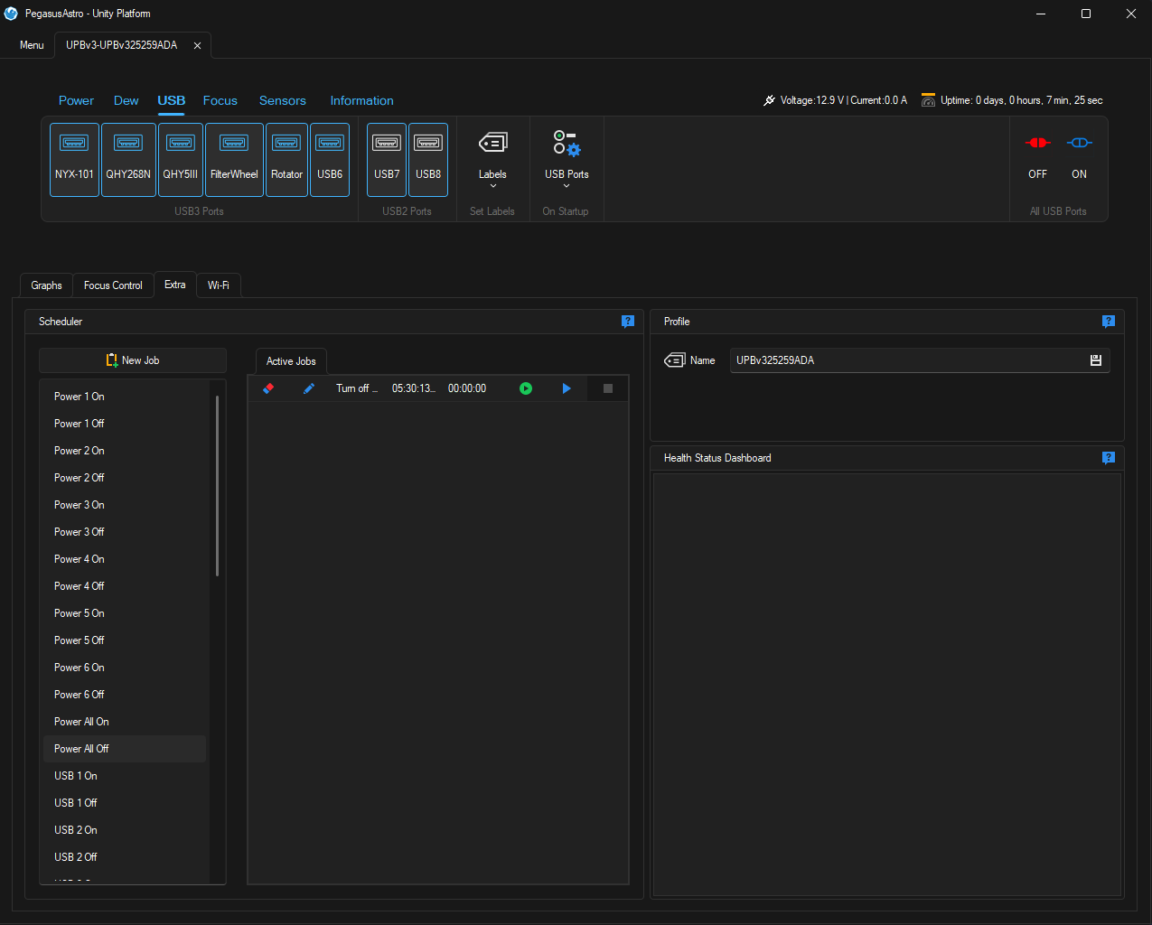This screenshot has height=925, width=1152.
Task: Select Power 1 On in job list
Action: pyautogui.click(x=125, y=397)
